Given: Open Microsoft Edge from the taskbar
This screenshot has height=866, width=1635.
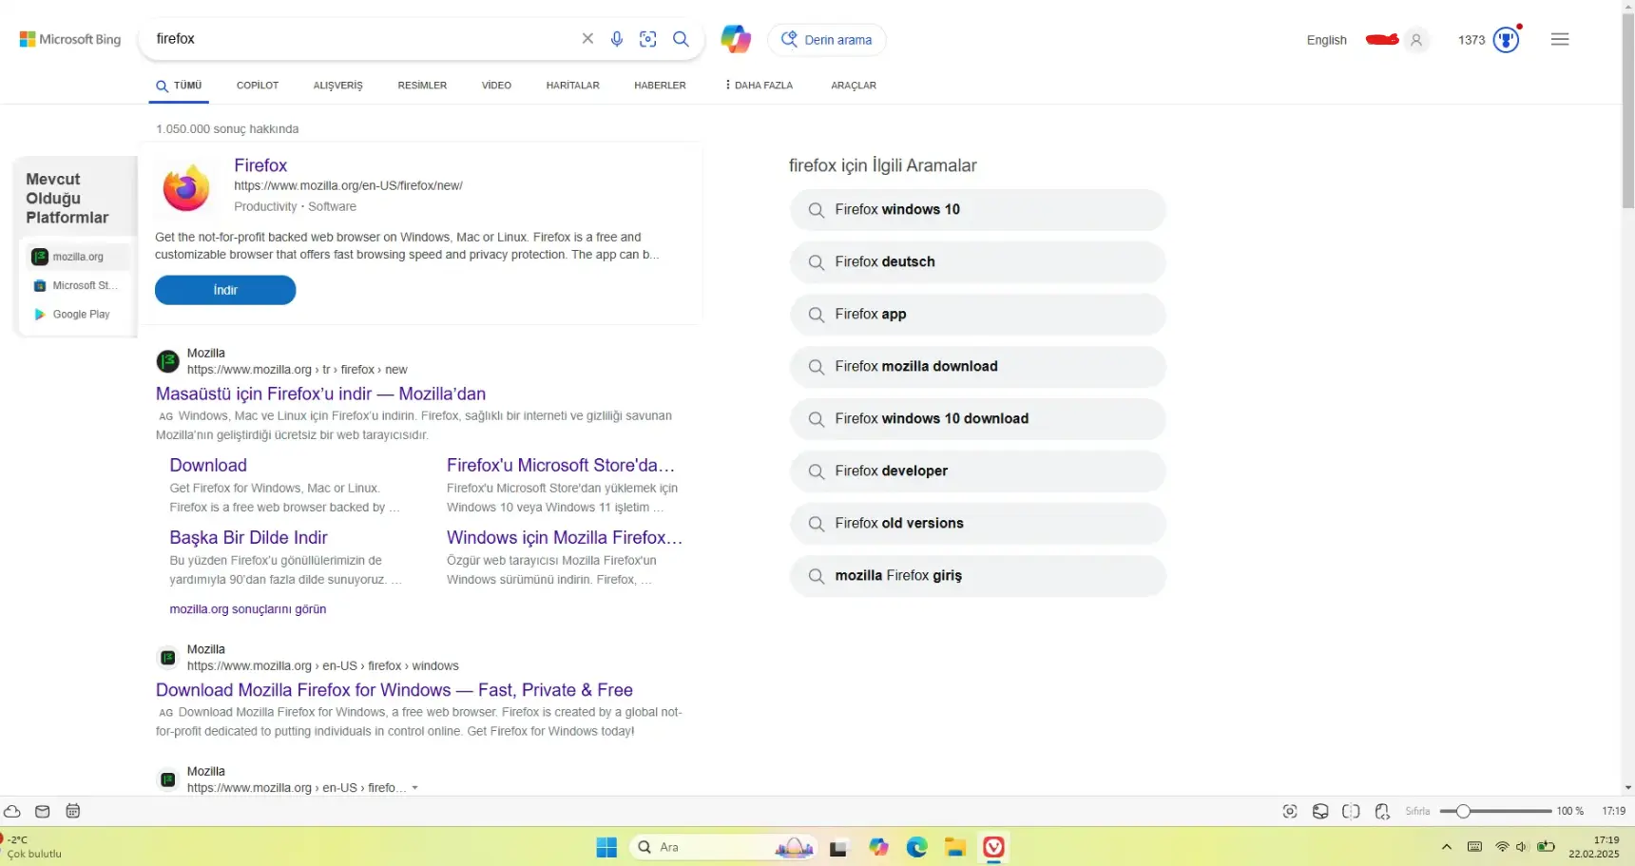Looking at the screenshot, I should [916, 847].
